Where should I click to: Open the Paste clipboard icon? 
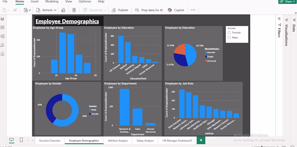(x=4, y=10)
